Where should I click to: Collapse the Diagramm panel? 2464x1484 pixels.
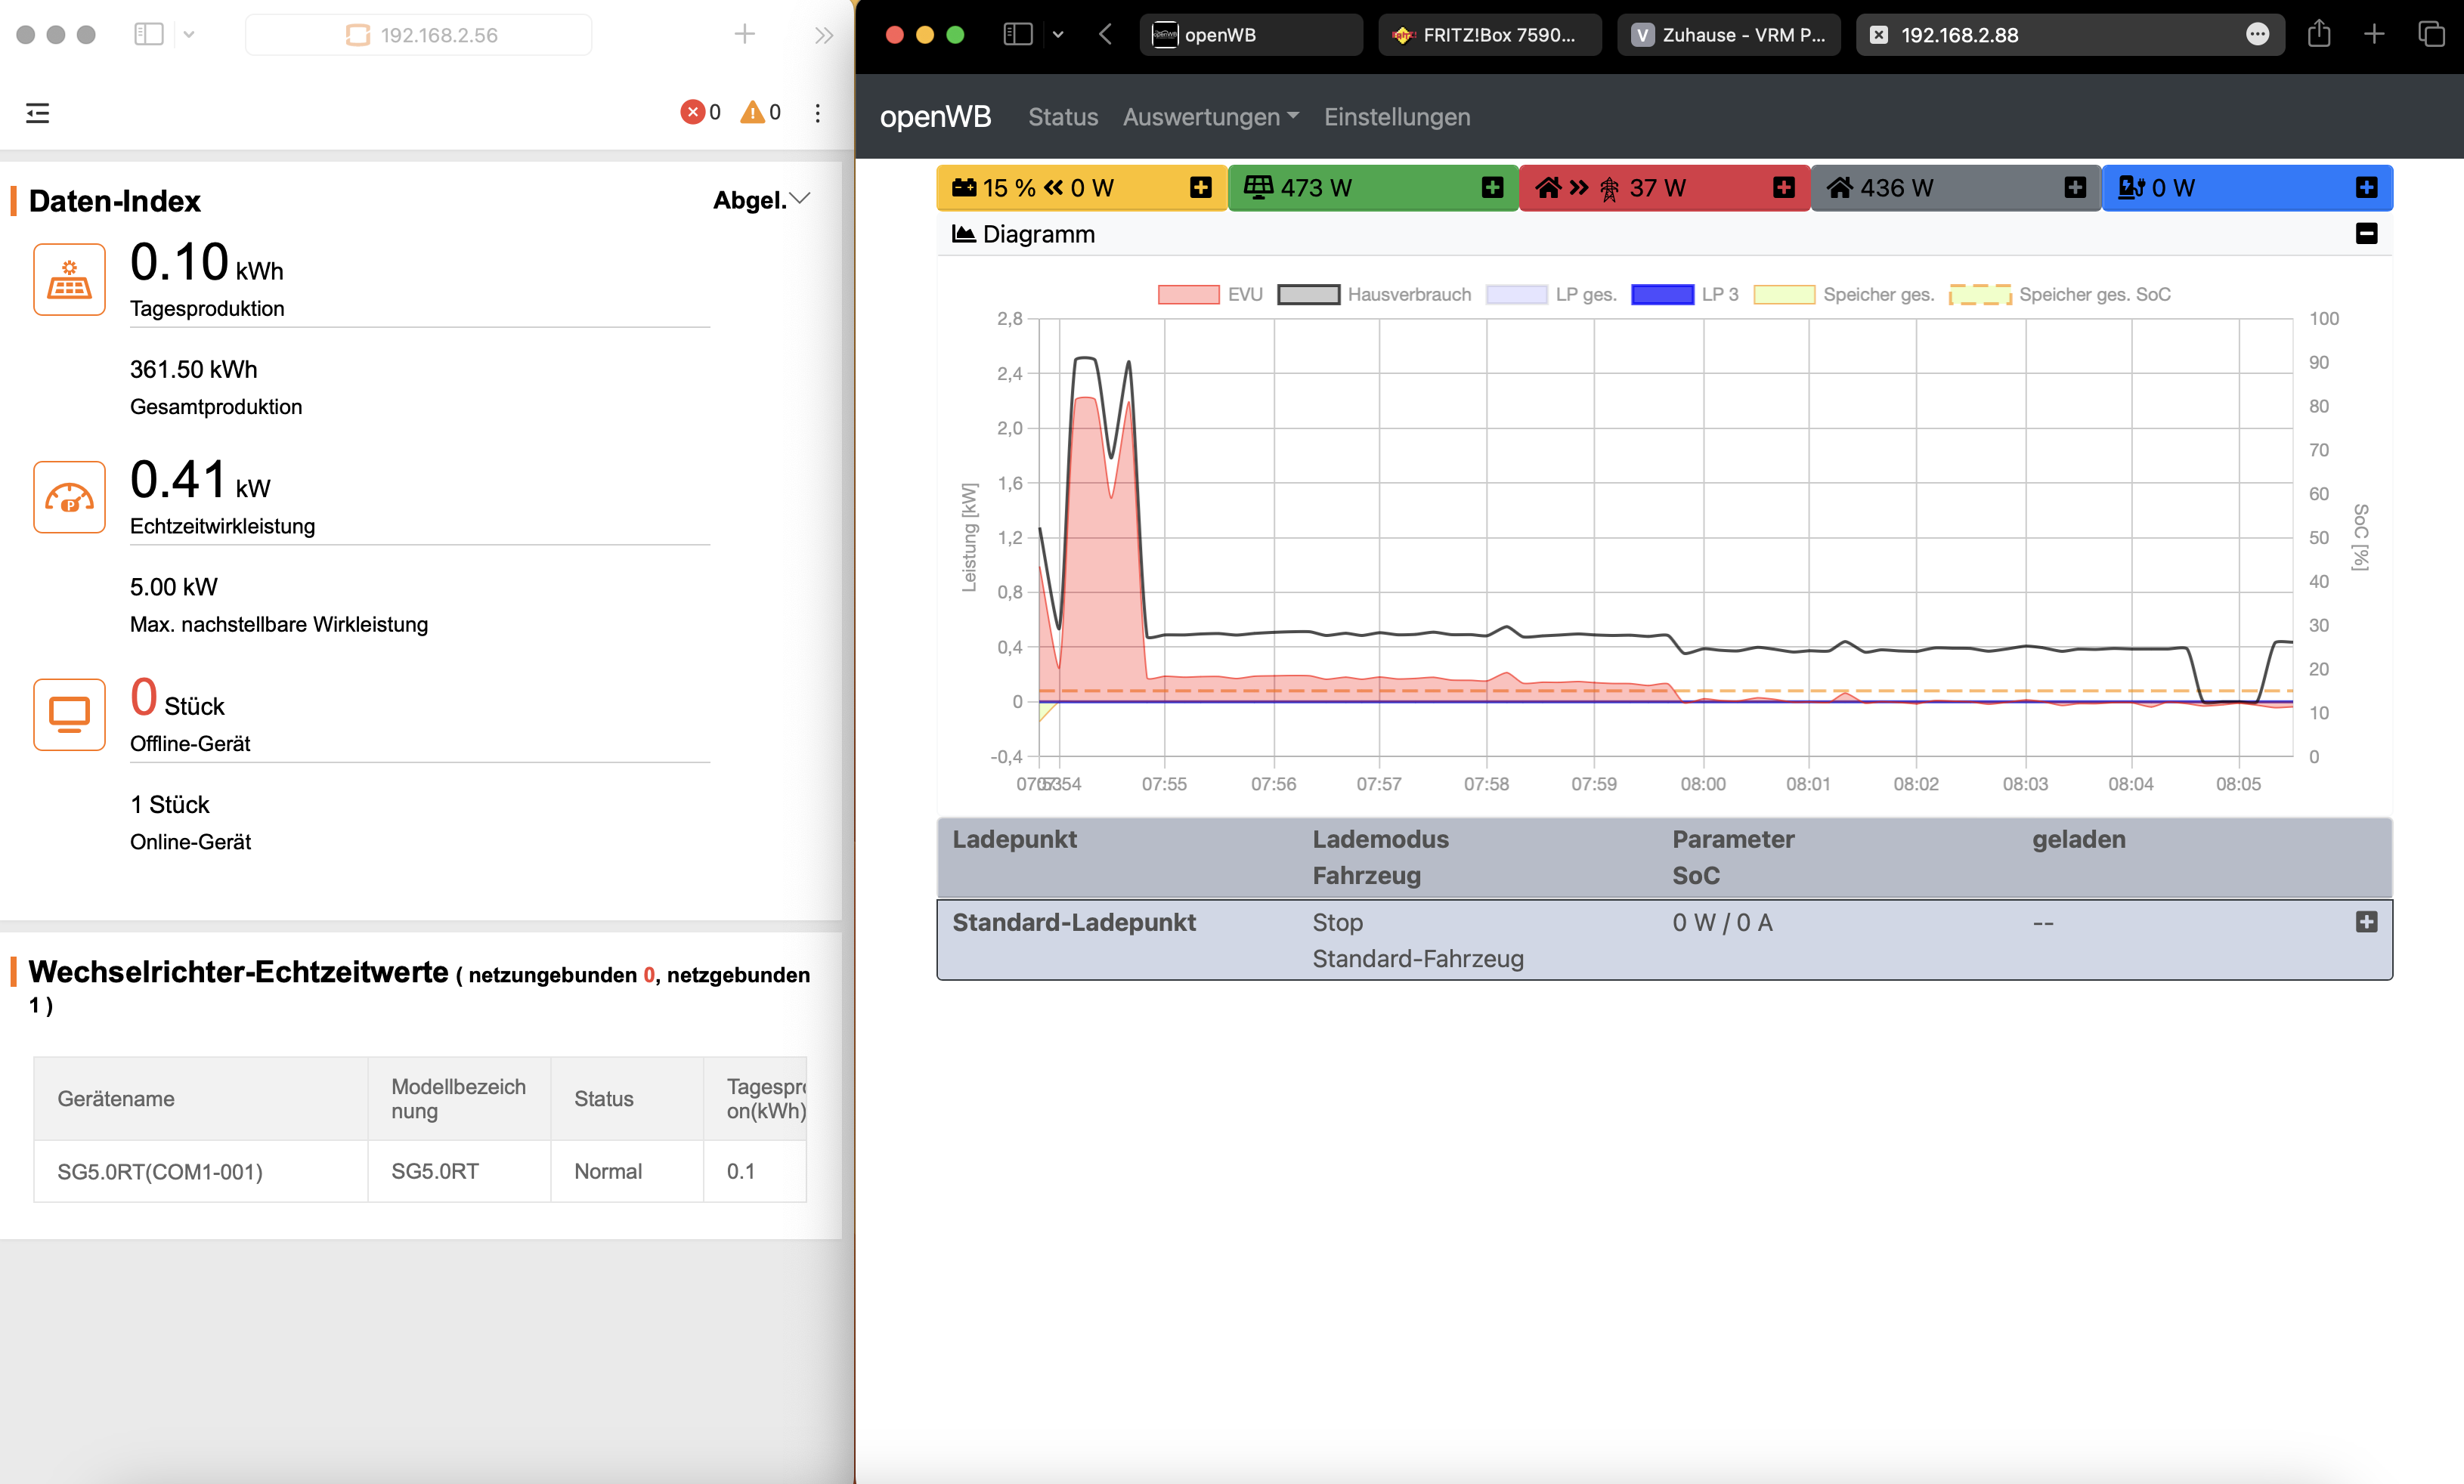(x=2366, y=234)
